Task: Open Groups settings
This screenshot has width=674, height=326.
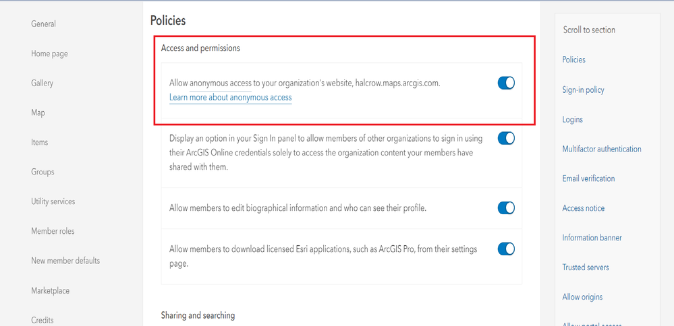Action: point(42,172)
